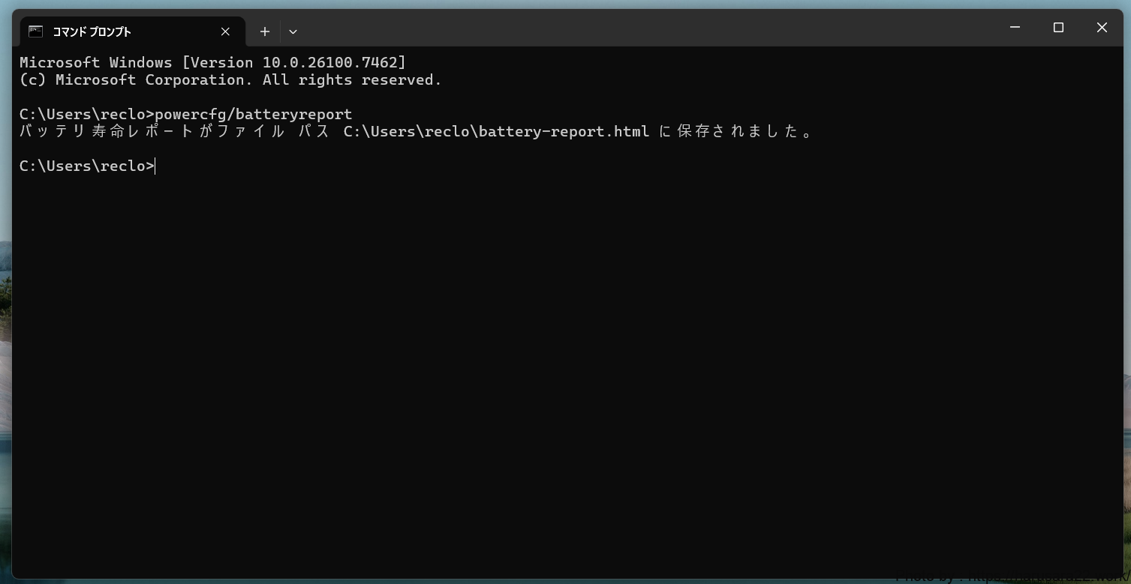Screen dimensions: 1131x584
Task: Expand the new tab profile dropdown chevron
Action: [x=293, y=31]
